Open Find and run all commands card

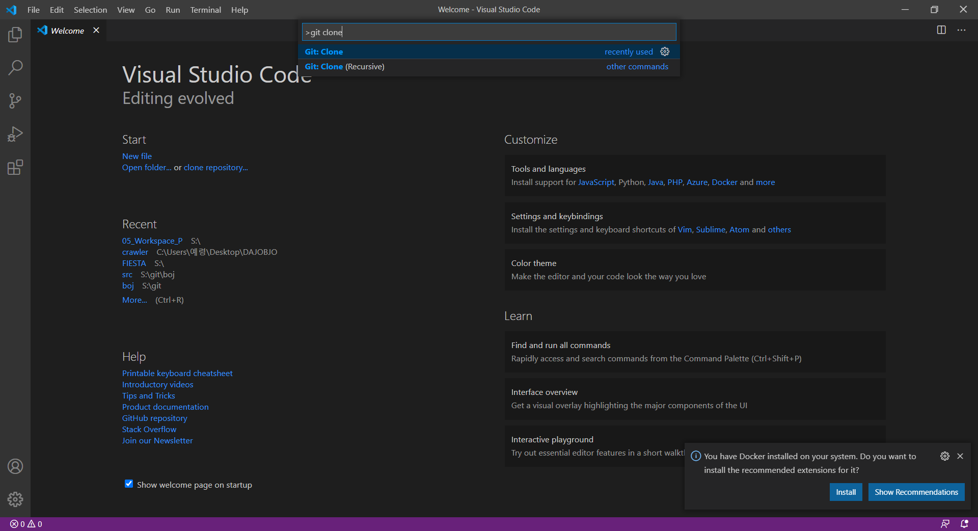coord(695,352)
